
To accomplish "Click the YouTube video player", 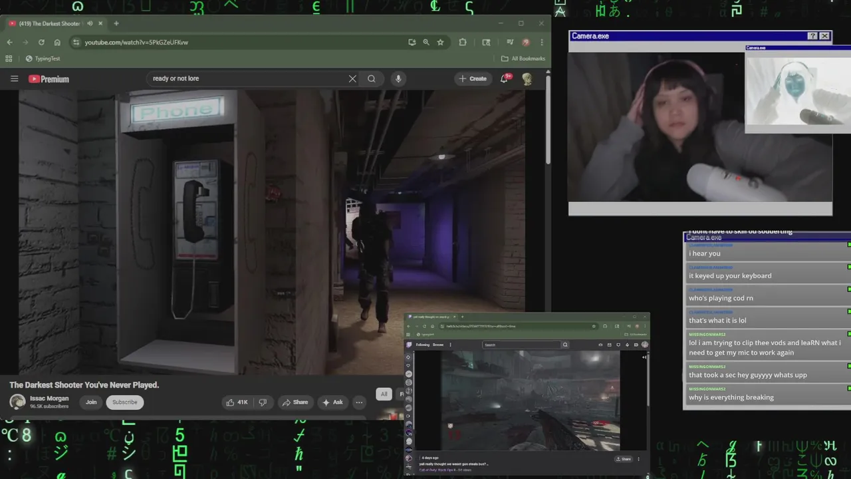I will point(272,232).
